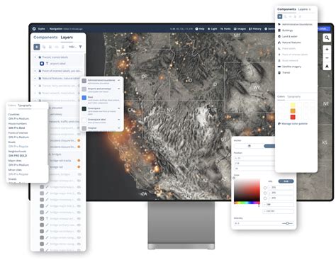Image resolution: width=336 pixels, height=260 pixels.
Task: Open Images from the top bar
Action: [x=240, y=29]
